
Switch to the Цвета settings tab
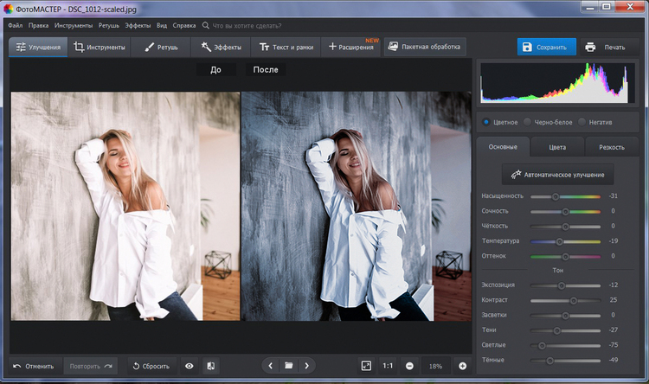click(x=557, y=147)
